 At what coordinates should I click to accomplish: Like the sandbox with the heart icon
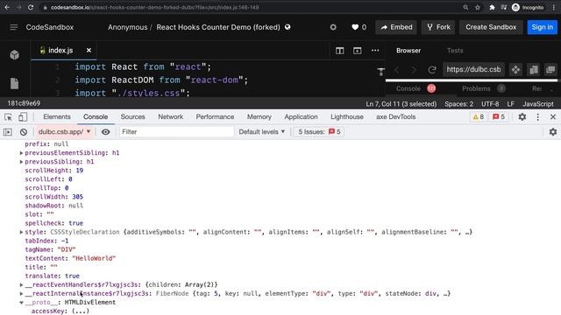click(355, 27)
